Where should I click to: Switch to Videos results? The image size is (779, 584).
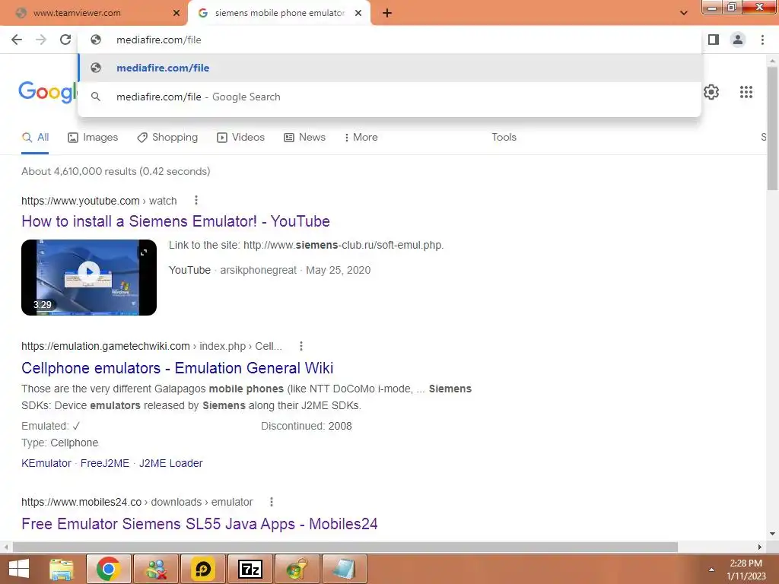pos(241,138)
